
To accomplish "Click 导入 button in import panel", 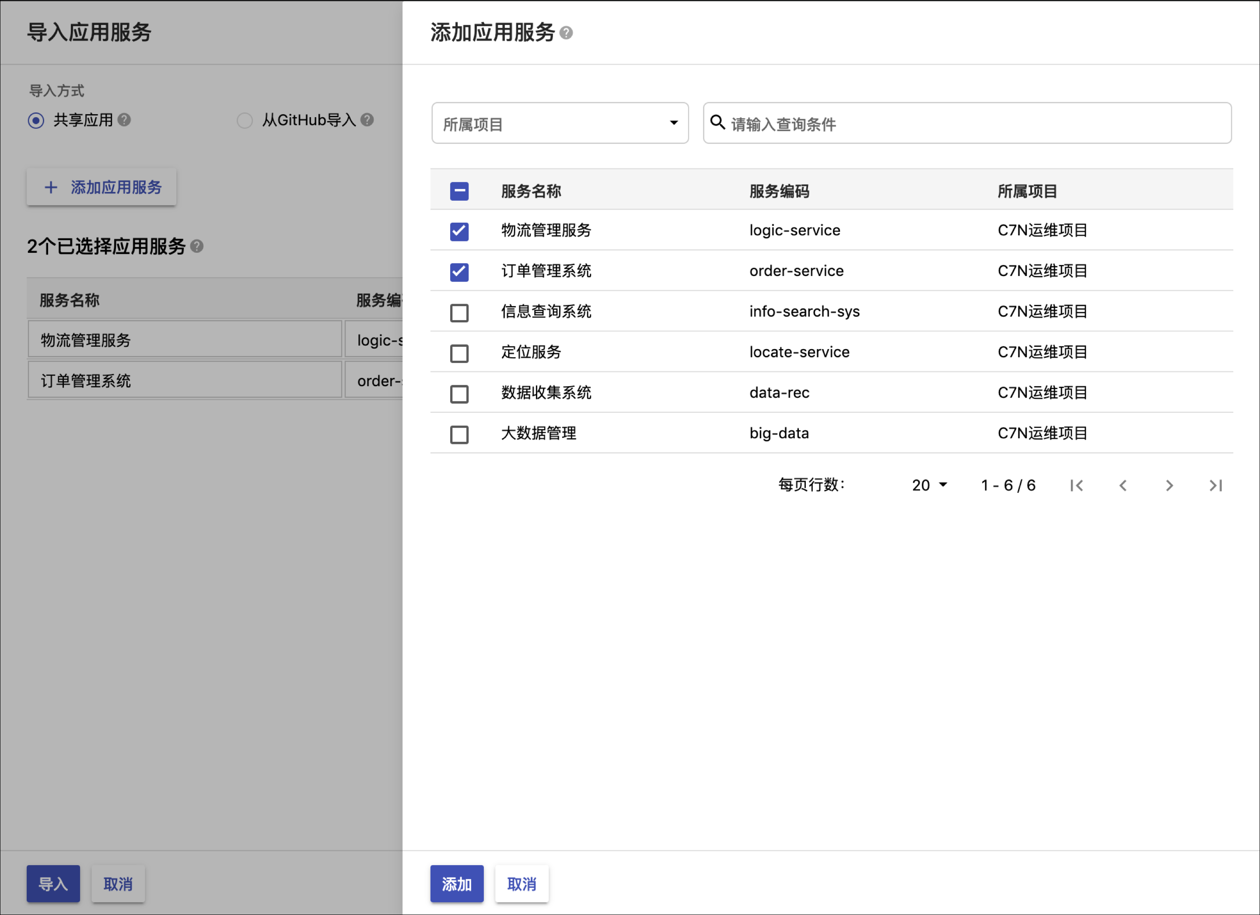I will tap(53, 884).
